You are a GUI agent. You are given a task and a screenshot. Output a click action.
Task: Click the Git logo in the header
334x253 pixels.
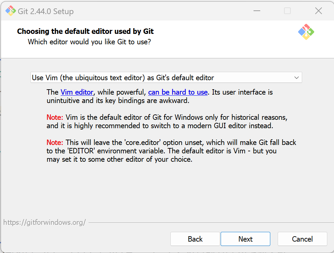pos(306,32)
